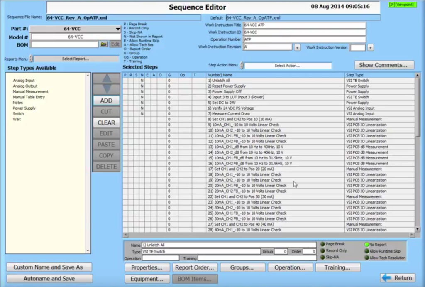
Task: Click the Show Comments button
Action: (x=383, y=65)
